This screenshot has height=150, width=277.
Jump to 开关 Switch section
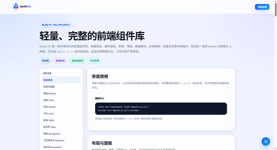pyautogui.click(x=61, y=107)
